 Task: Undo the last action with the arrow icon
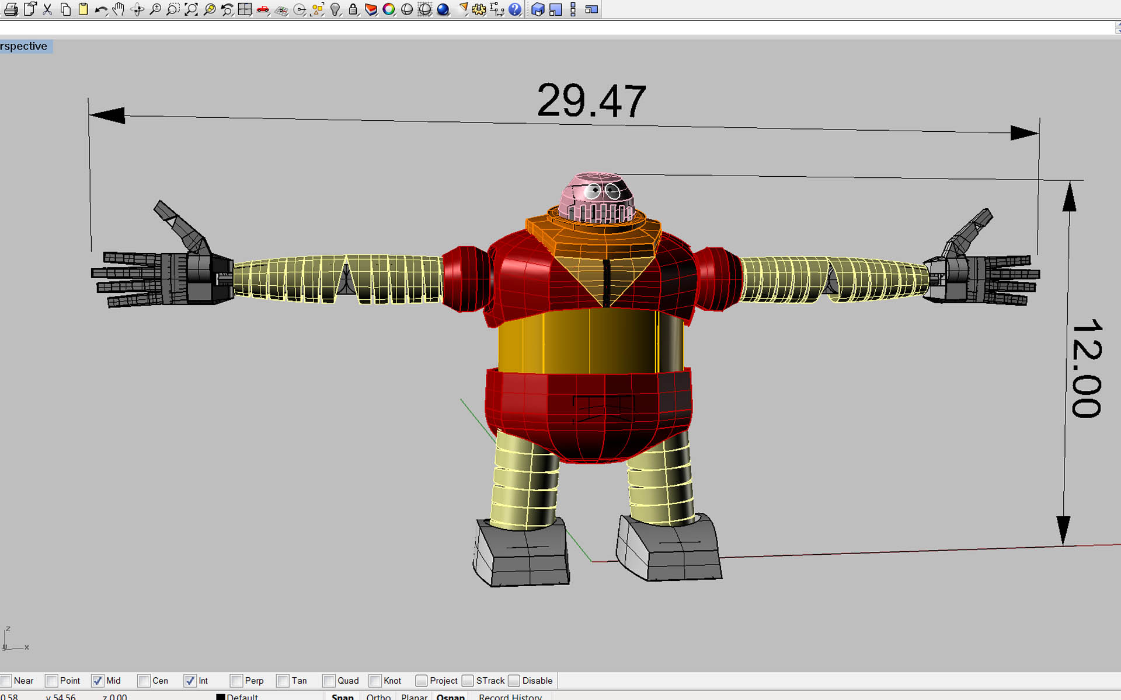point(101,9)
